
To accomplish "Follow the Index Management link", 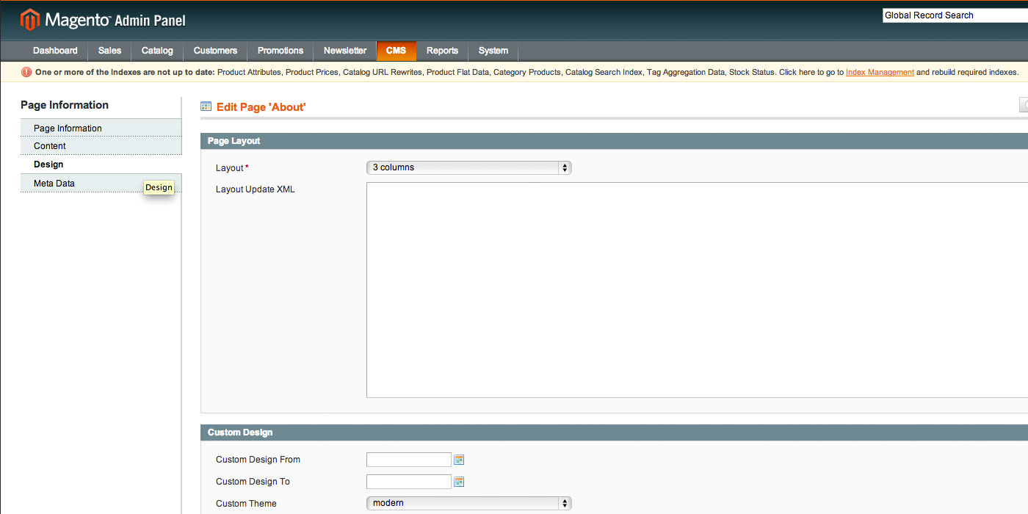I will (880, 72).
